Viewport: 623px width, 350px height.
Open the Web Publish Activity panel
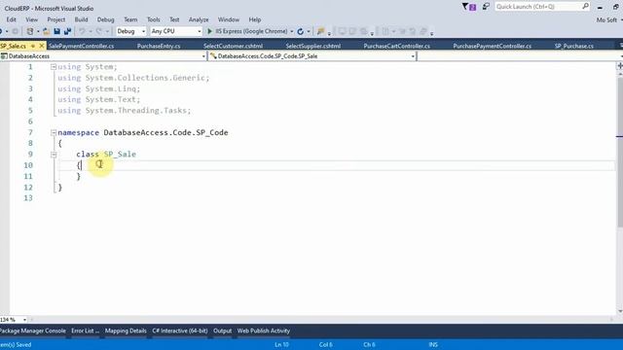pyautogui.click(x=264, y=331)
